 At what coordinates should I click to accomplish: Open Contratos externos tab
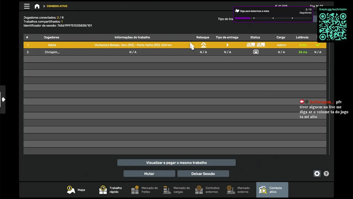coord(207,190)
